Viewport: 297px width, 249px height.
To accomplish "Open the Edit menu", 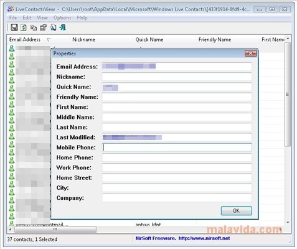I will click(x=27, y=18).
